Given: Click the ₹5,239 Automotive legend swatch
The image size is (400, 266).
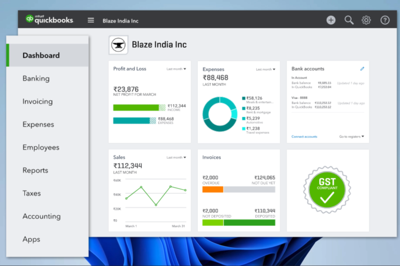Looking at the screenshot, I should tap(244, 119).
